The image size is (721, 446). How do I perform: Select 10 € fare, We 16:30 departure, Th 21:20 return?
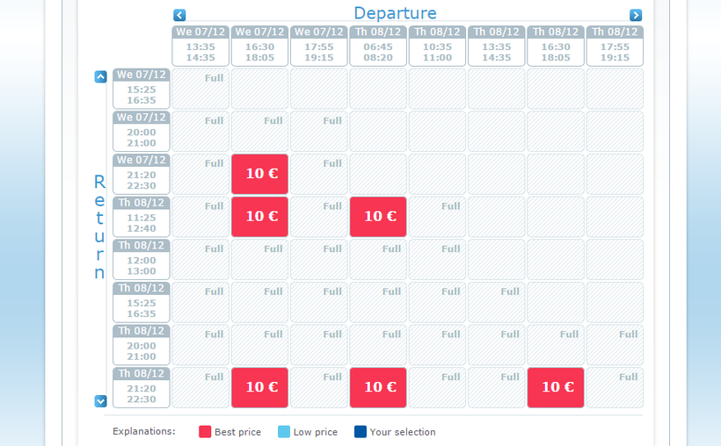coord(259,387)
